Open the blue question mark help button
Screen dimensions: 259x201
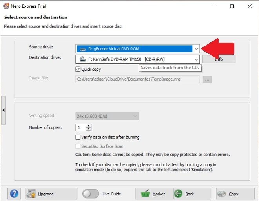click(14, 194)
